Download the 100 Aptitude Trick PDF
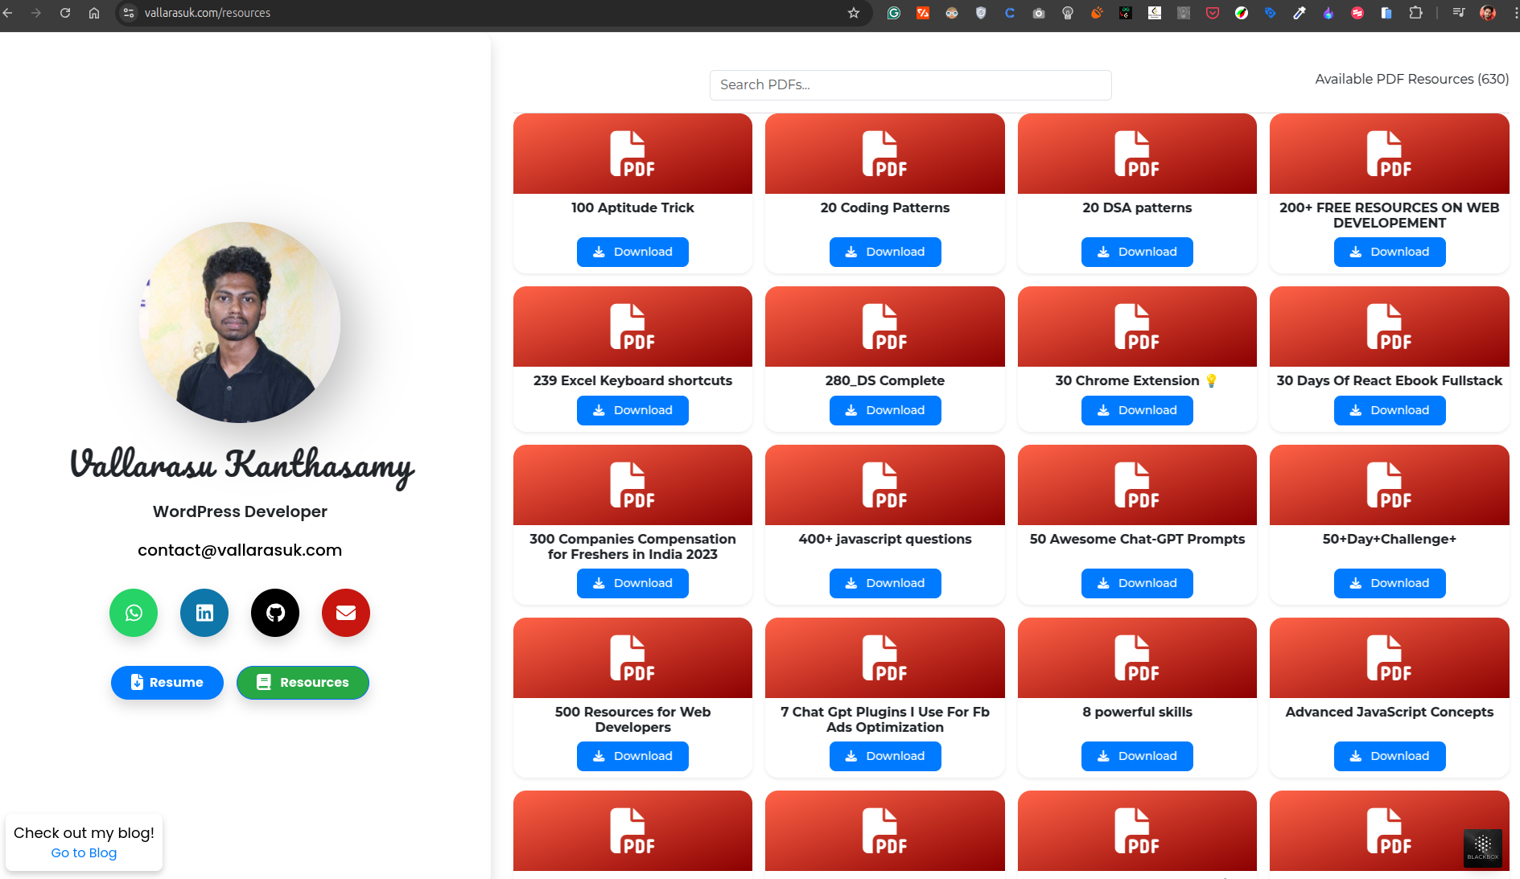Image resolution: width=1520 pixels, height=879 pixels. 632,252
